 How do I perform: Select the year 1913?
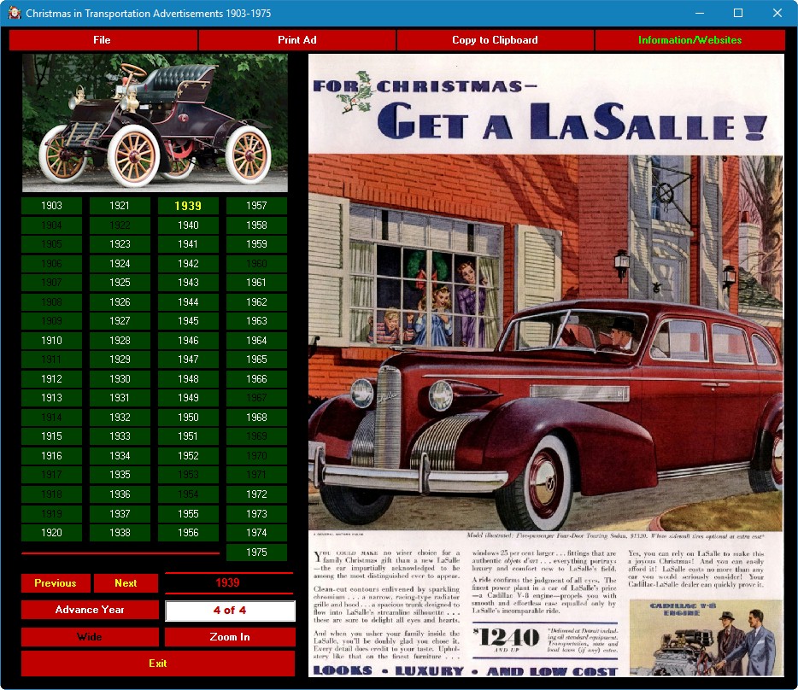(x=51, y=398)
